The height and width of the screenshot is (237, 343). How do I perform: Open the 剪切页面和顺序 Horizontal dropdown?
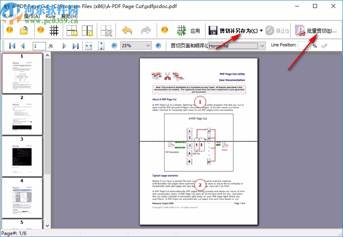click(x=263, y=46)
